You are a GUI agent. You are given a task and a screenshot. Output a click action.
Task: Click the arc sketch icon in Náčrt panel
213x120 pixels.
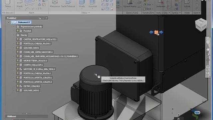pyautogui.click(x=27, y=9)
